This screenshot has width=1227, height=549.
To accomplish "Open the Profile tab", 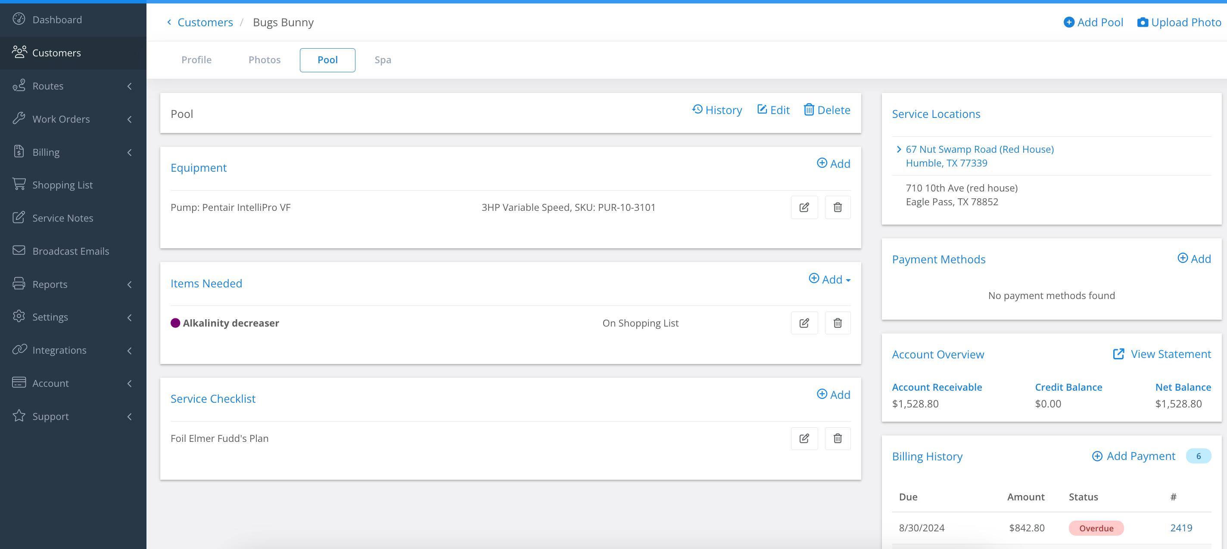I will tap(196, 60).
